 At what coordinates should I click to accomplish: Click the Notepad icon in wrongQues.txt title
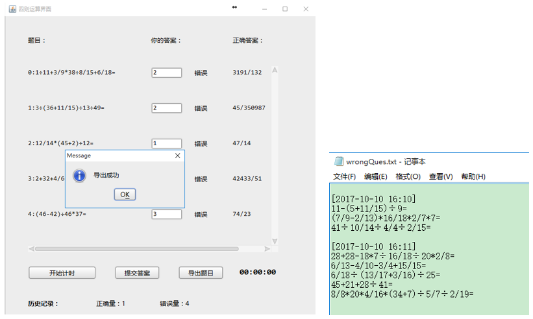(339, 161)
